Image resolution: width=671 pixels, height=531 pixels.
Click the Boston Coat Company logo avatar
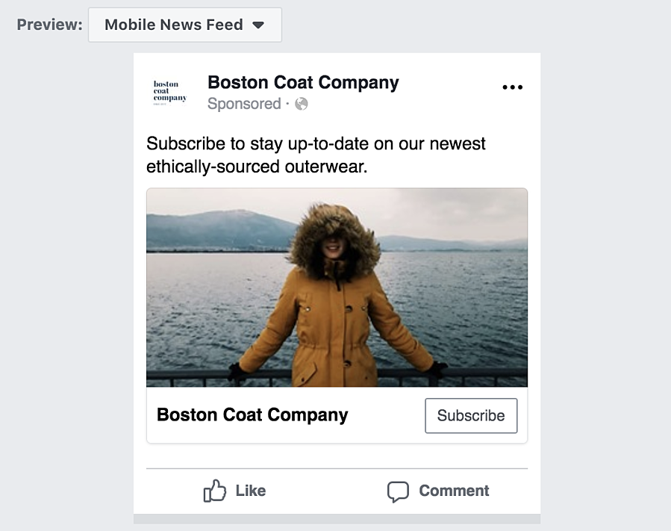(x=169, y=93)
